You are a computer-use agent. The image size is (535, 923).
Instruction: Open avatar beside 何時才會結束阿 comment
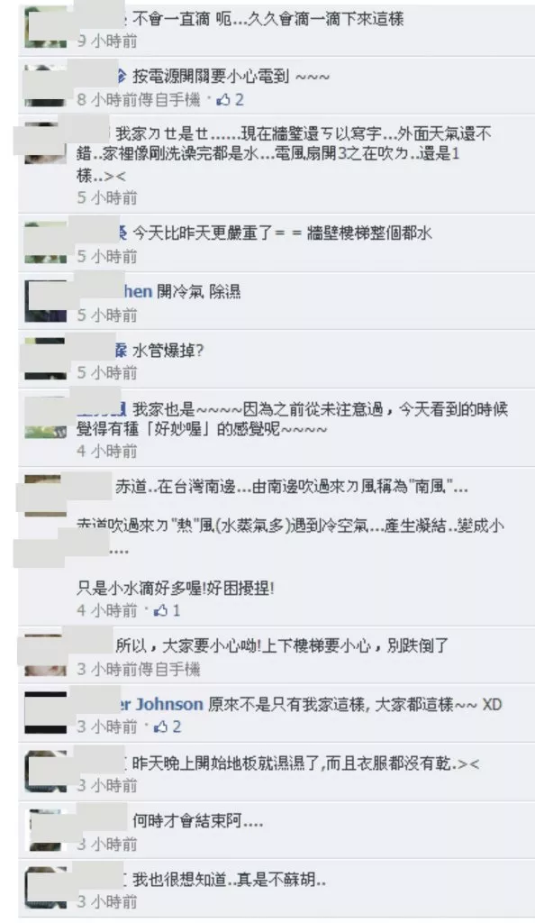[x=46, y=830]
